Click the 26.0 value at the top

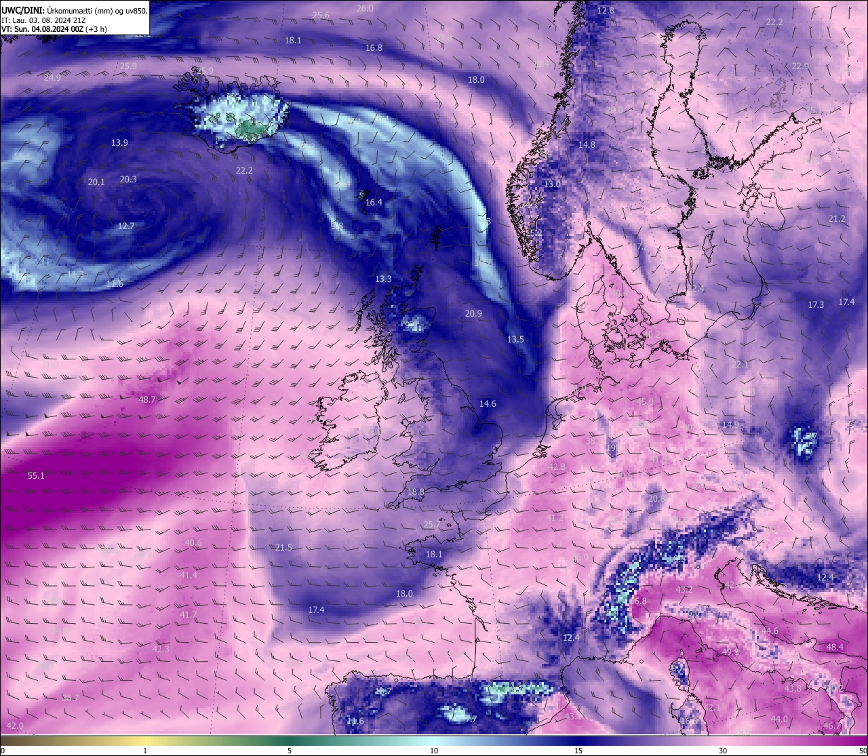(x=365, y=9)
